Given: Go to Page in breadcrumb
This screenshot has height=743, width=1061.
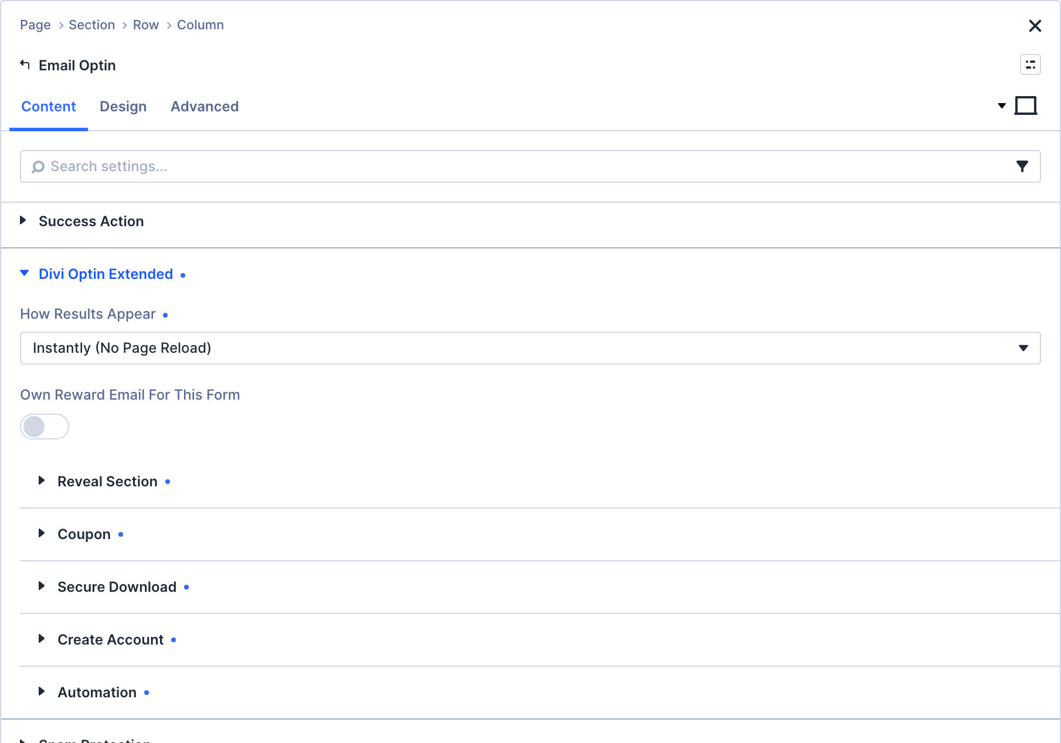Looking at the screenshot, I should pyautogui.click(x=35, y=25).
